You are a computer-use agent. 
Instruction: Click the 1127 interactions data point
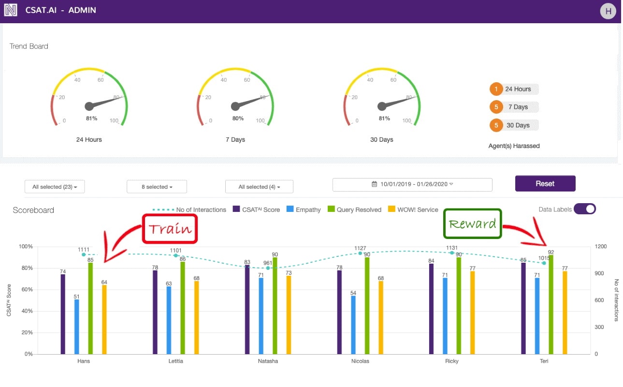(360, 253)
